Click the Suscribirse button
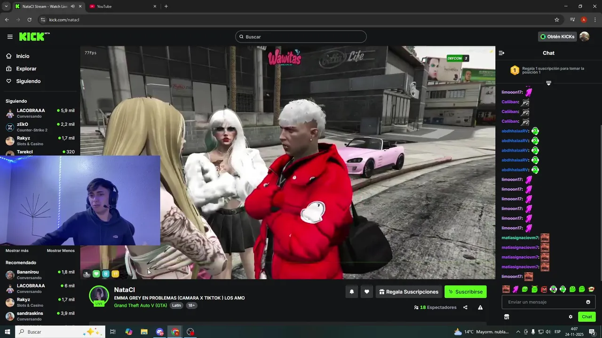The image size is (602, 338). click(466, 292)
